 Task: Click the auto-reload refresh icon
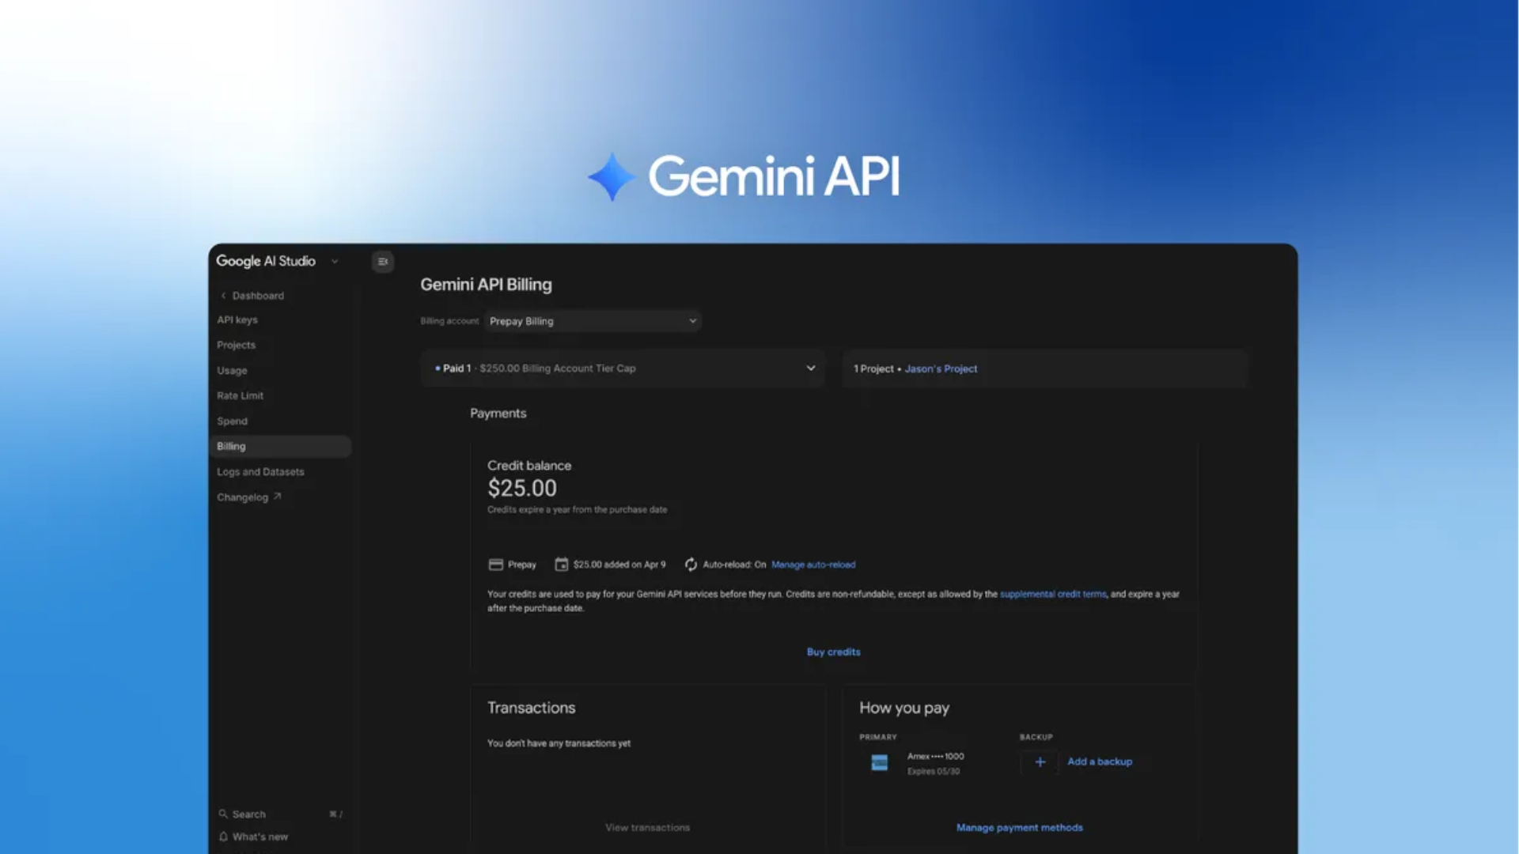691,565
